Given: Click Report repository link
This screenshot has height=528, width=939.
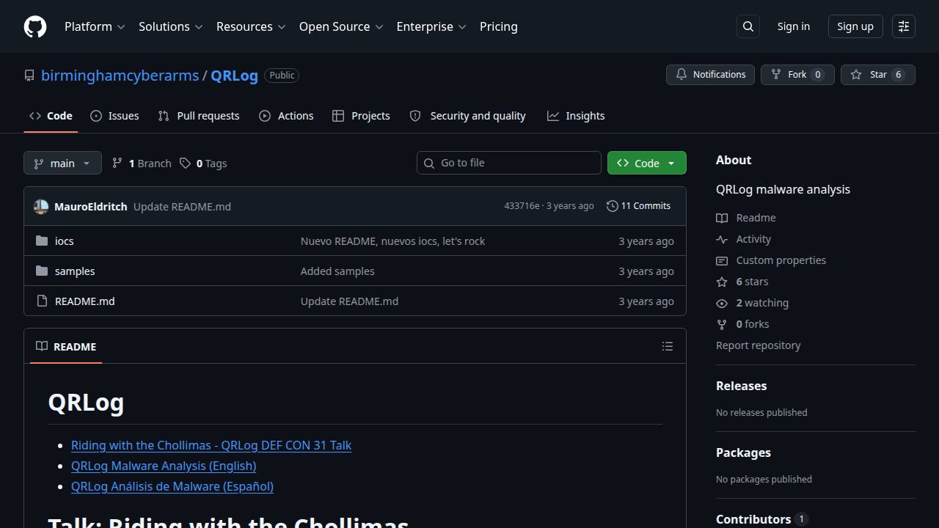Looking at the screenshot, I should click(759, 345).
